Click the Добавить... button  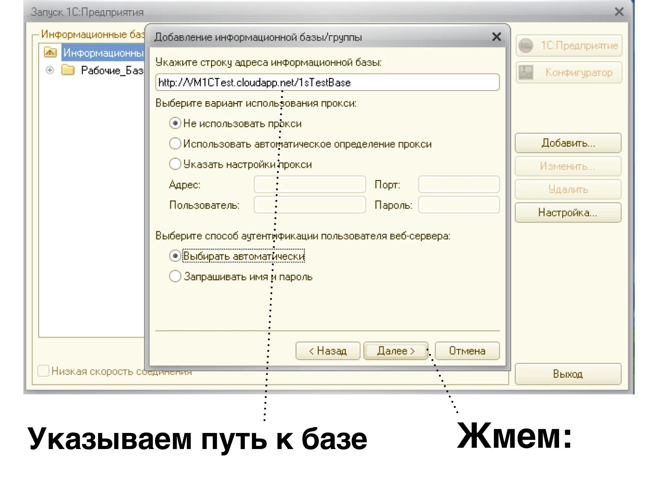[568, 143]
